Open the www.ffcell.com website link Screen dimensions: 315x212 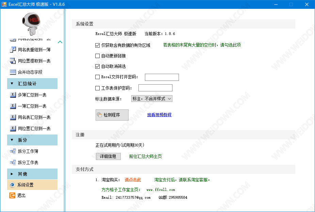pos(161,190)
